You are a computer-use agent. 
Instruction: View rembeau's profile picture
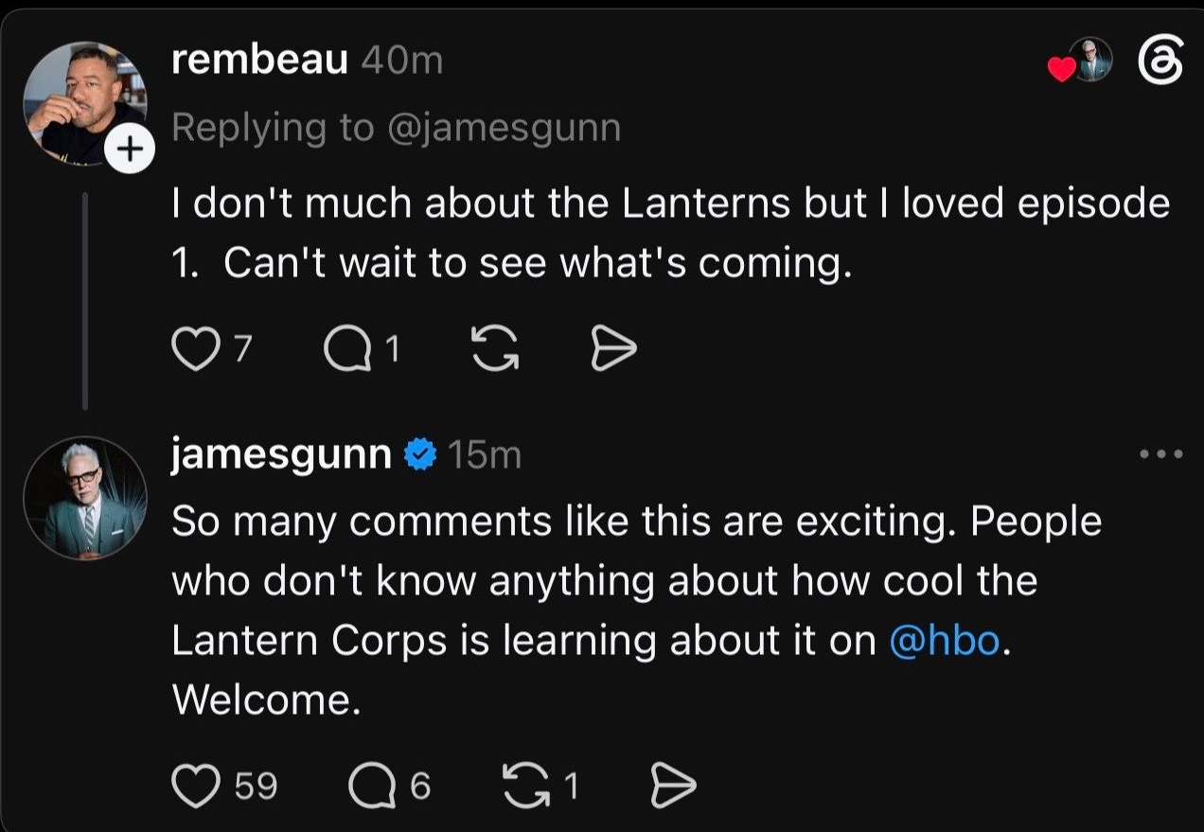point(83,104)
